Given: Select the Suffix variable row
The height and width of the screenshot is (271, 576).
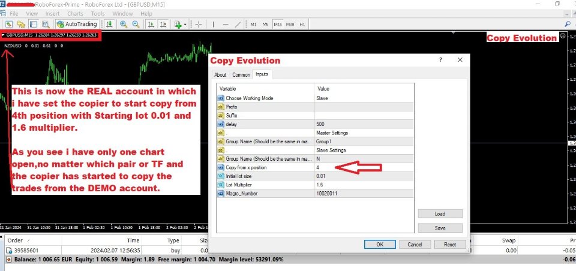Looking at the screenshot, I should click(x=315, y=115).
